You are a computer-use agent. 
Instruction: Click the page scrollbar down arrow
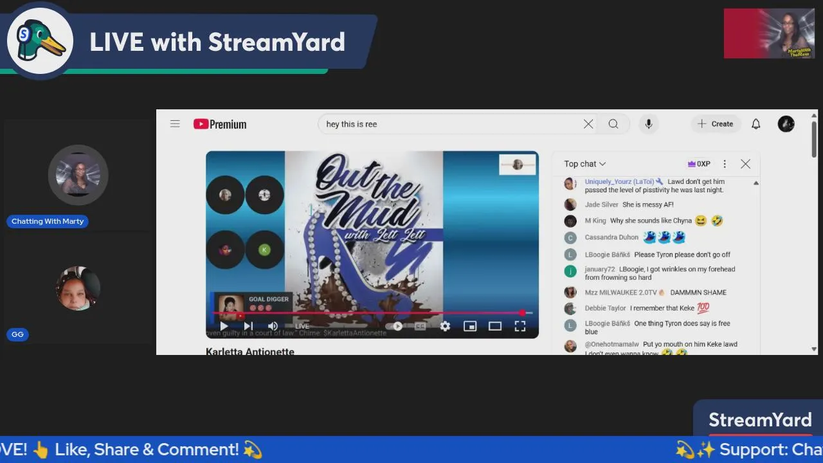tap(815, 349)
